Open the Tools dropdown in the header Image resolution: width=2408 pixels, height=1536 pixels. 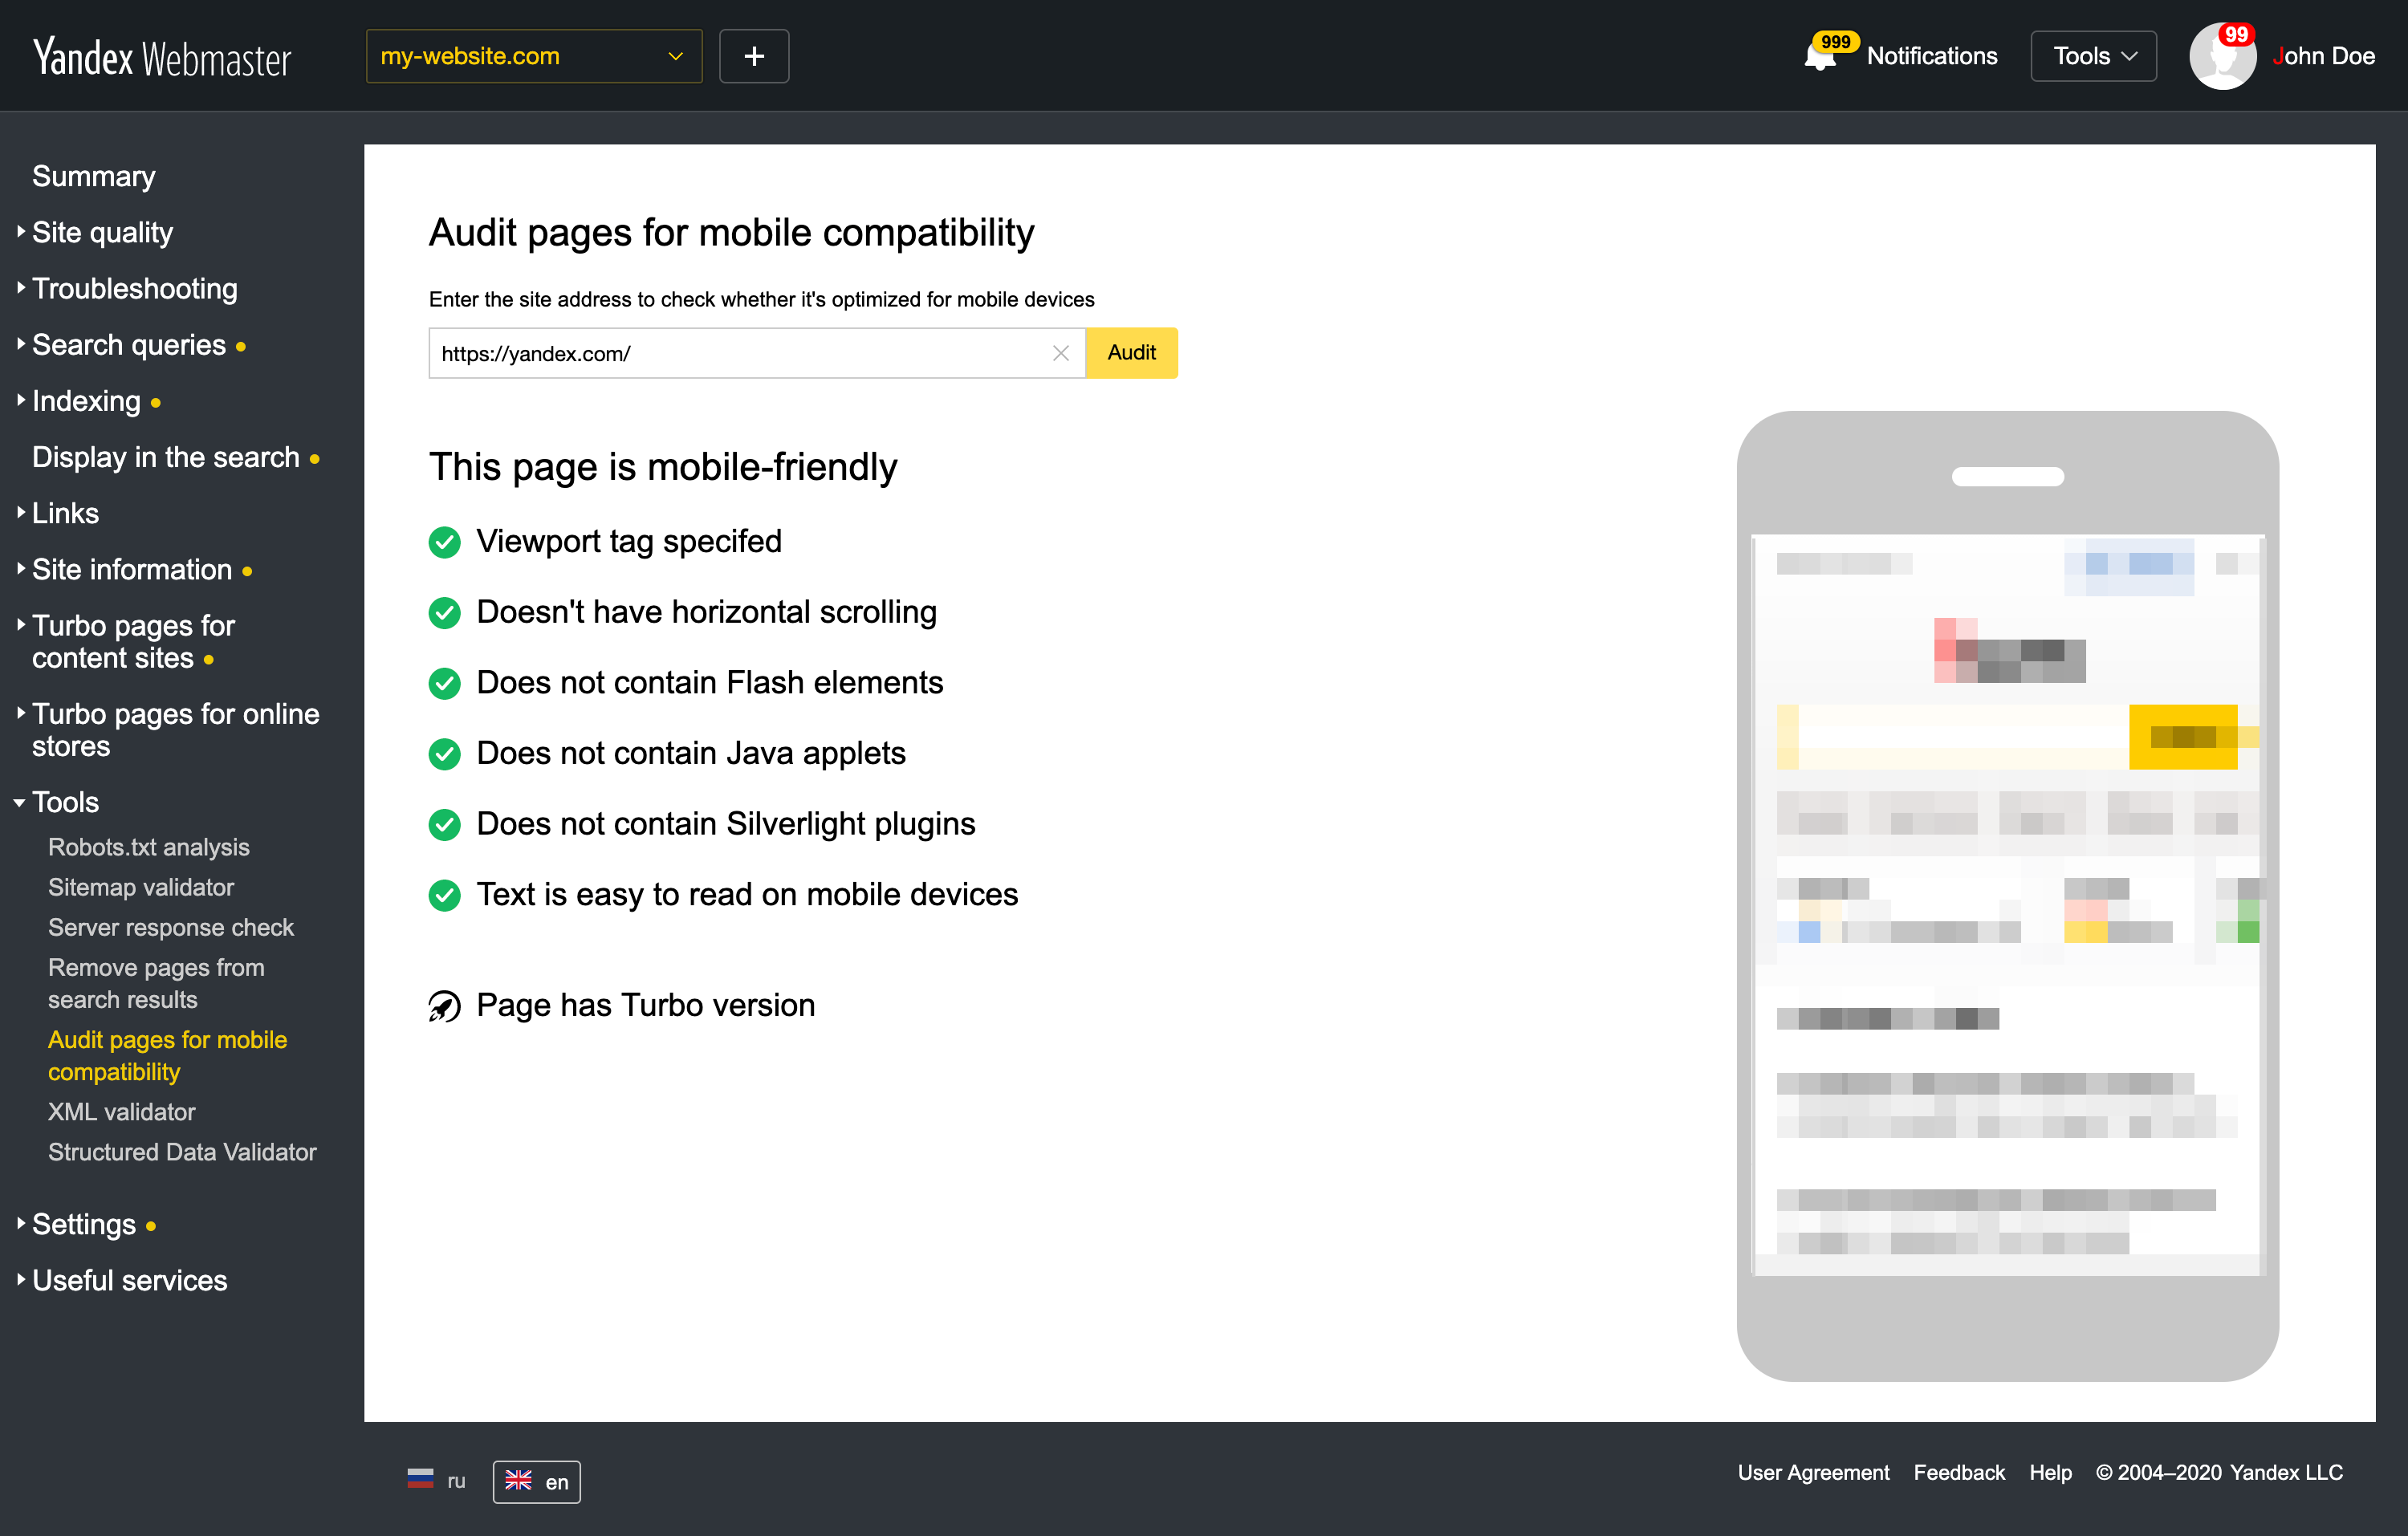point(2092,55)
